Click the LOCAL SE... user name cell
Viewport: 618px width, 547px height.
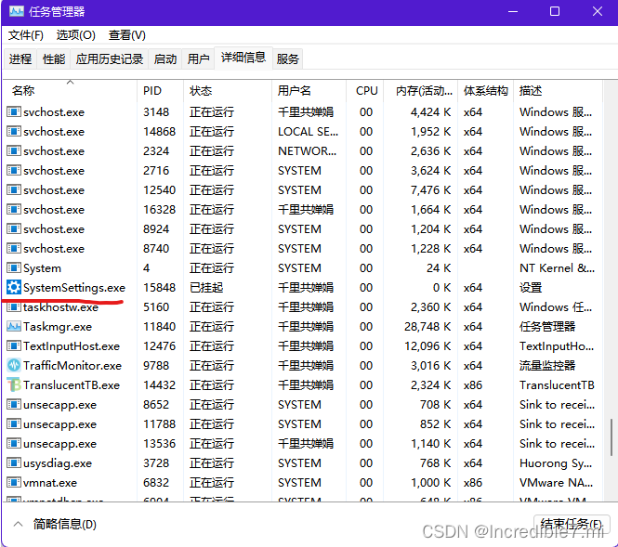[x=309, y=132]
